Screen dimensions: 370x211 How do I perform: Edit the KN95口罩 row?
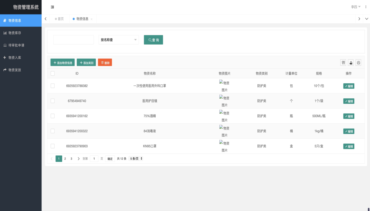coord(349,146)
